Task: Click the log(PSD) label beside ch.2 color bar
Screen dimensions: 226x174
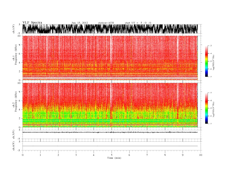Action: click(213, 109)
